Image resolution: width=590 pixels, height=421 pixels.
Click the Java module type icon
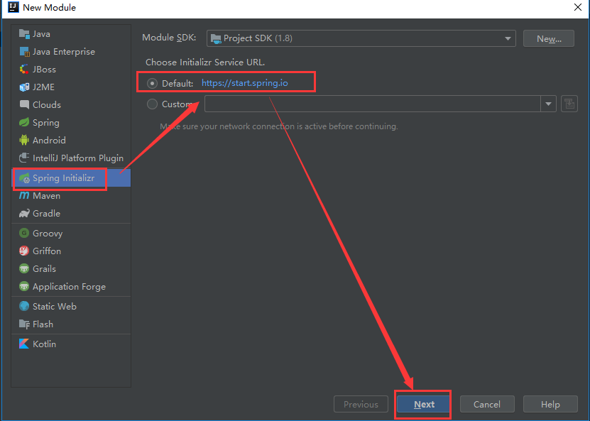[24, 34]
